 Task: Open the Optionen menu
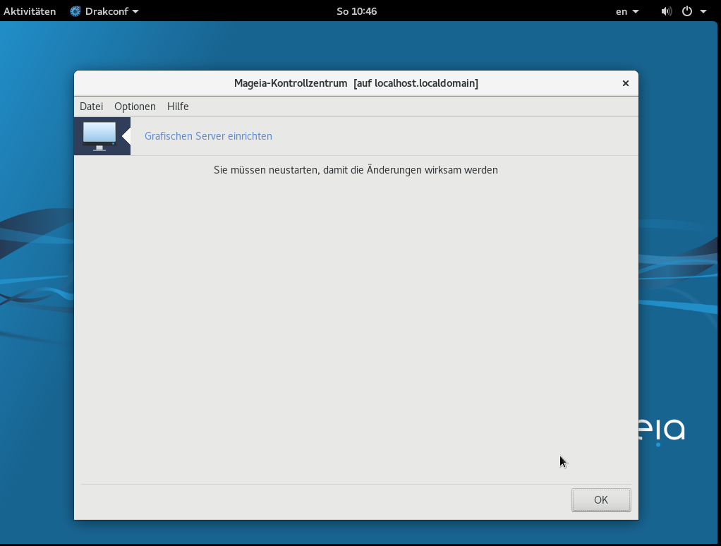click(135, 107)
